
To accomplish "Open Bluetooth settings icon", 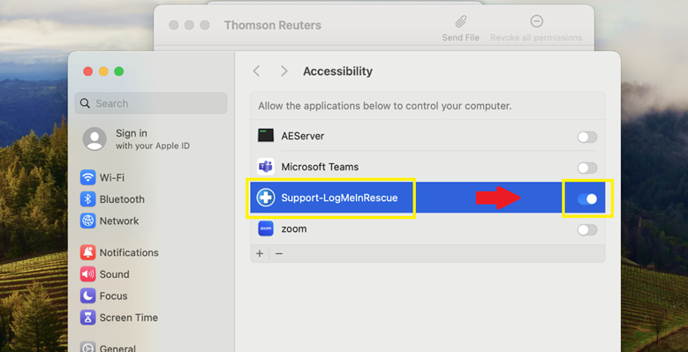I will 87,199.
